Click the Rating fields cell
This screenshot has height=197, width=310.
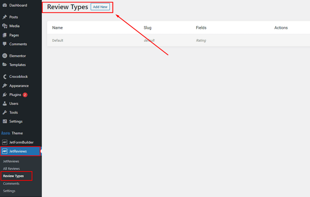[x=201, y=41]
